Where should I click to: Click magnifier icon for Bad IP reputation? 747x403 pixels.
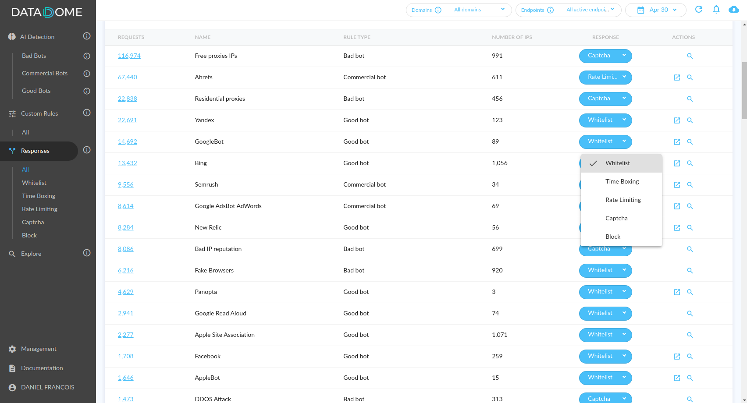[690, 249]
